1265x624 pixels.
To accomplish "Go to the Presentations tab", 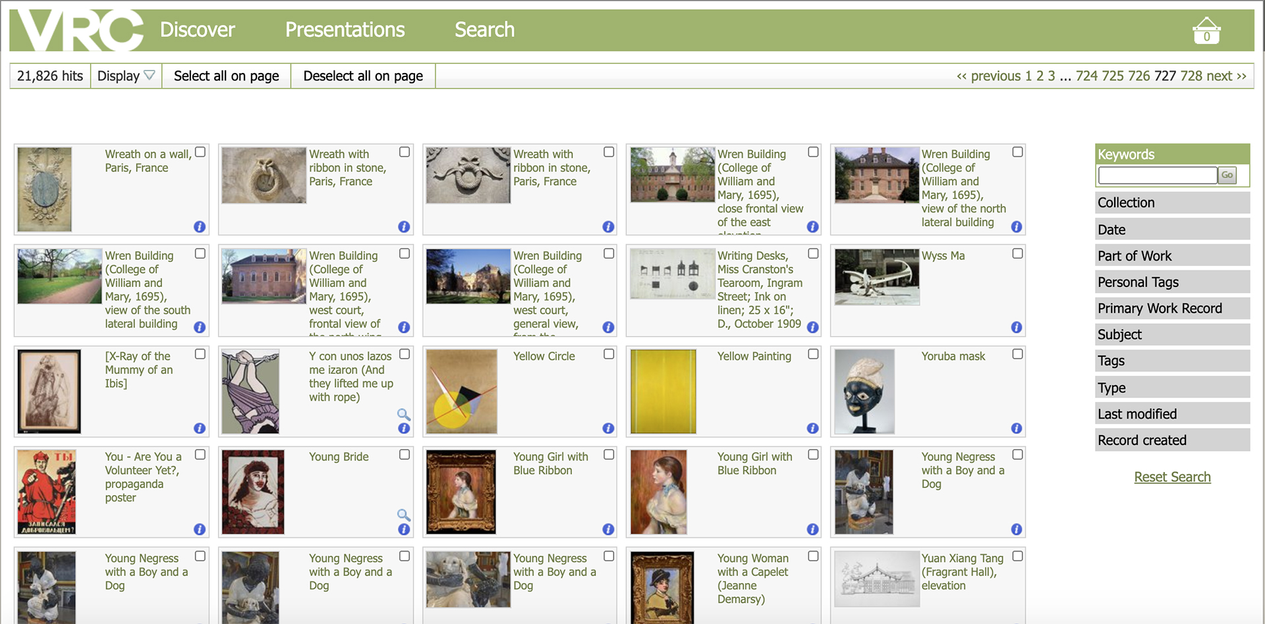I will point(345,30).
